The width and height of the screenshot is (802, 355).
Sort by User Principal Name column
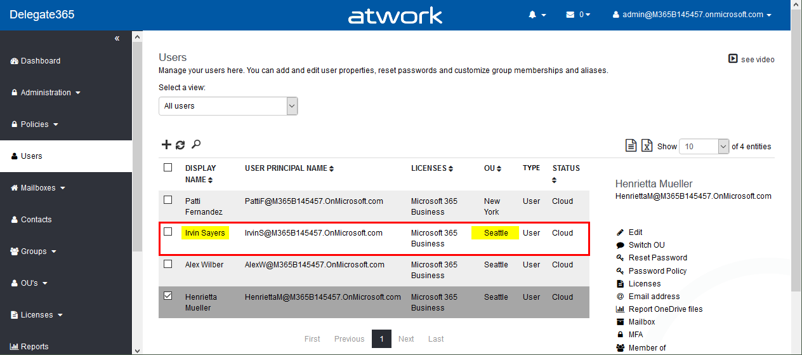289,168
